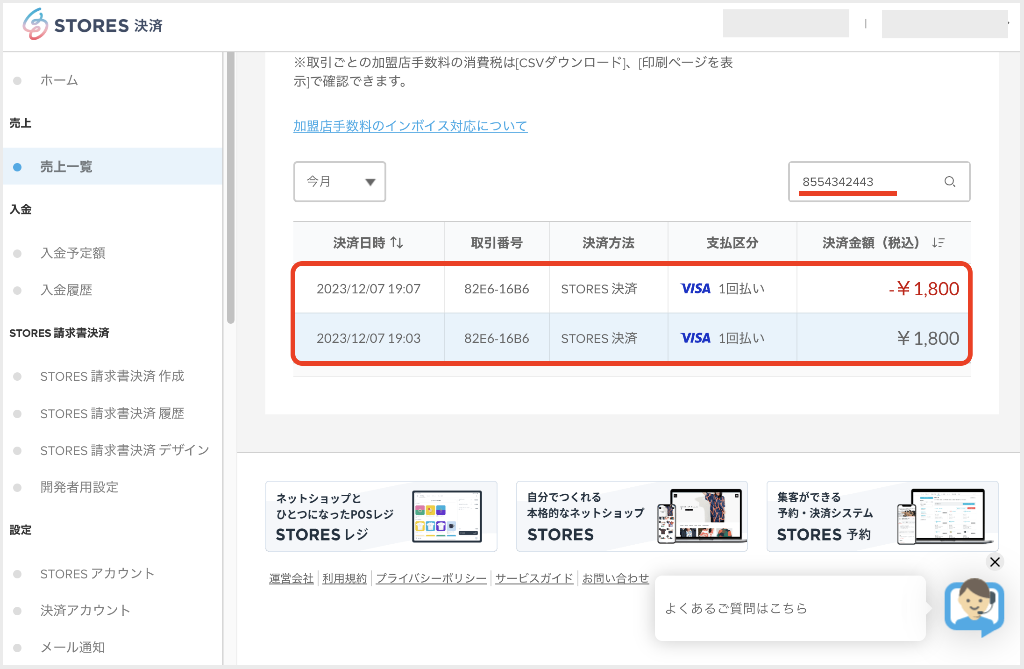Image resolution: width=1024 pixels, height=669 pixels.
Task: Click the 支払区分 column header
Action: tap(732, 242)
